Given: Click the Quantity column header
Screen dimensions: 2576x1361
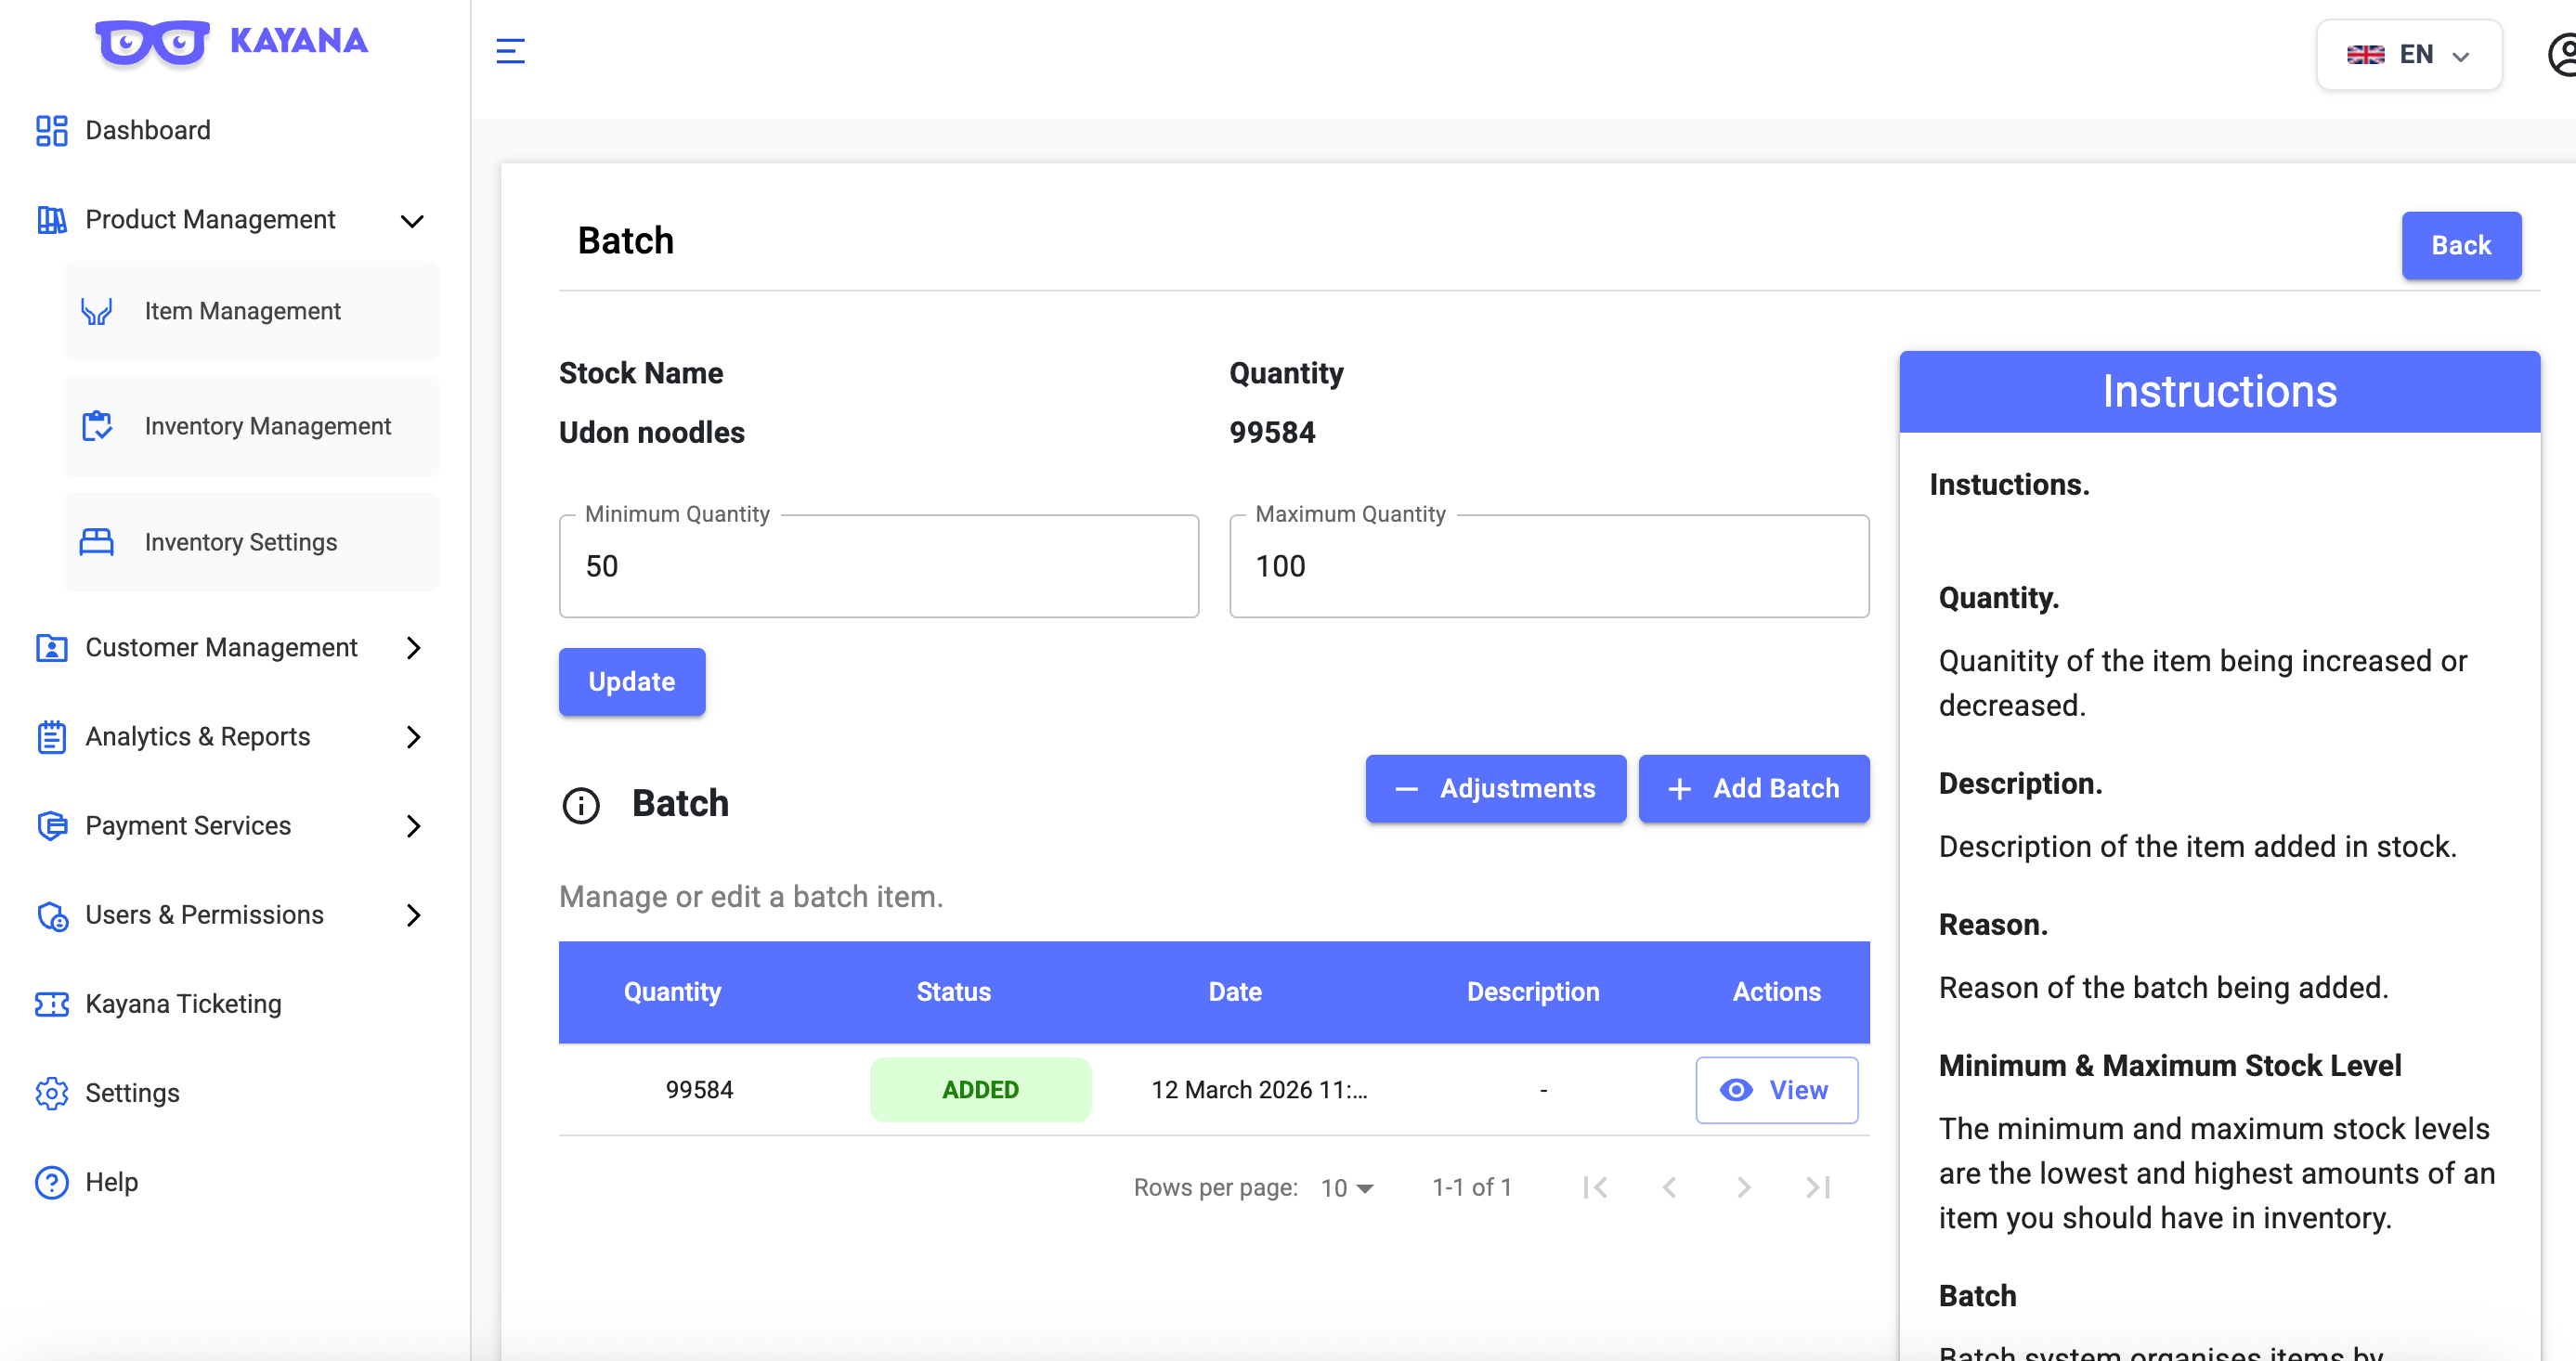Looking at the screenshot, I should pos(672,992).
